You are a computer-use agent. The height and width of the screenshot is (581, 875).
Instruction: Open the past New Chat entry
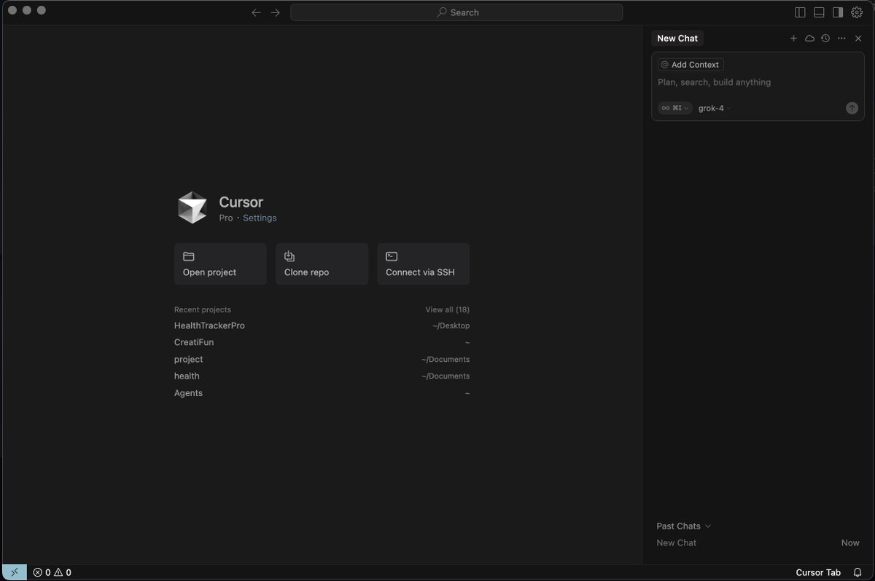758,542
